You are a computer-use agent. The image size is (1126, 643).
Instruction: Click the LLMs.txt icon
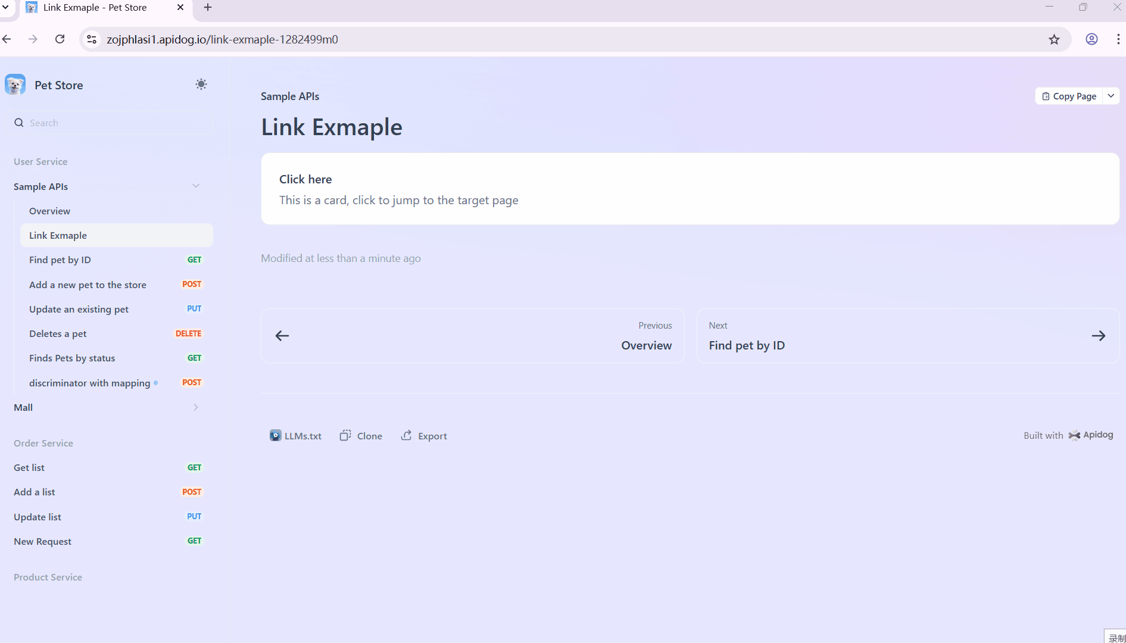[x=275, y=435]
